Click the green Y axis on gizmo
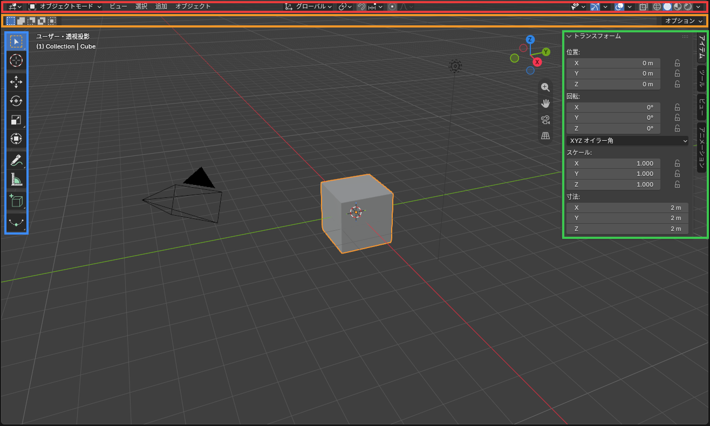The height and width of the screenshot is (426, 710). pyautogui.click(x=546, y=52)
